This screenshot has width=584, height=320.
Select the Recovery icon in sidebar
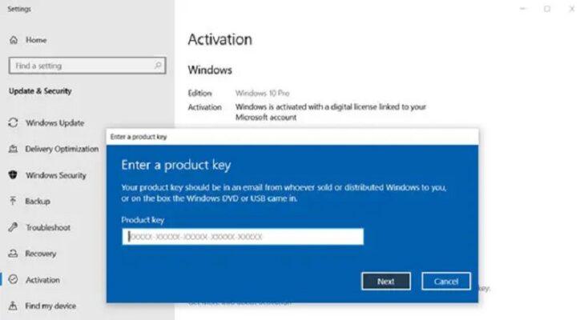coord(14,254)
